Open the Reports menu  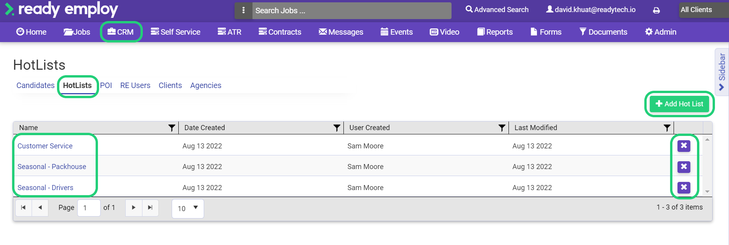pyautogui.click(x=495, y=32)
